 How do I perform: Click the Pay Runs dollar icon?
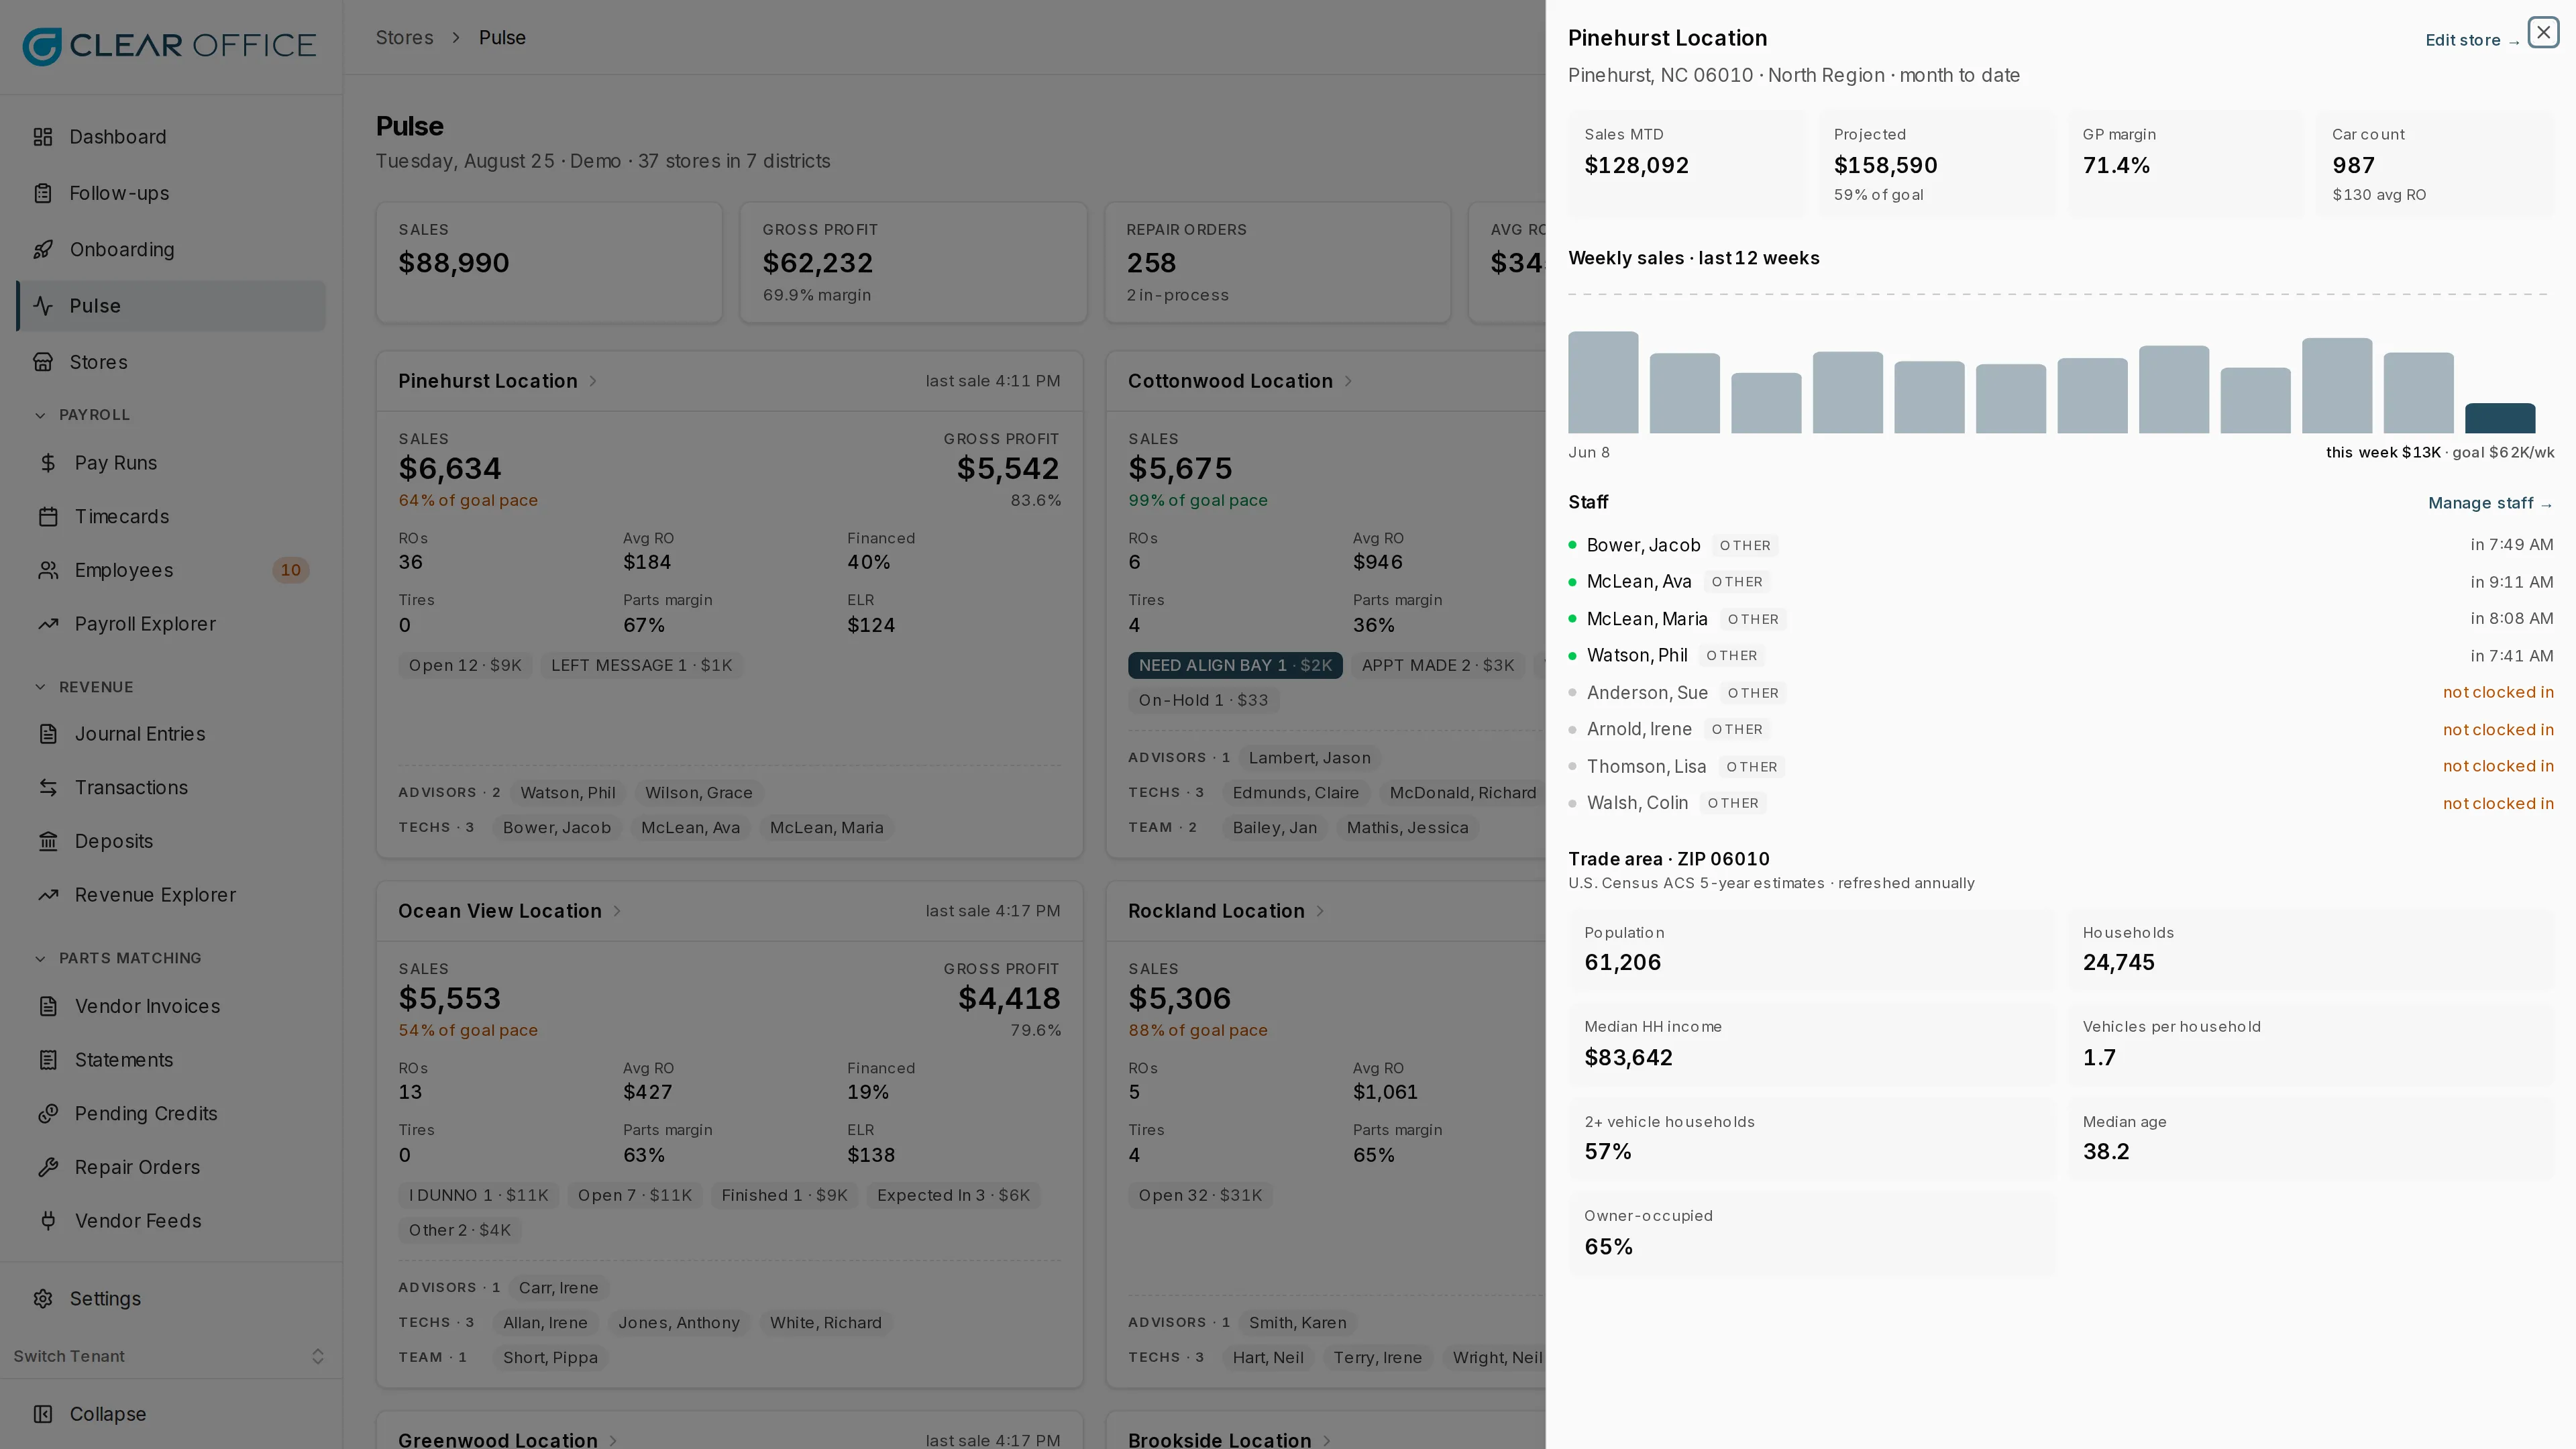(48, 463)
